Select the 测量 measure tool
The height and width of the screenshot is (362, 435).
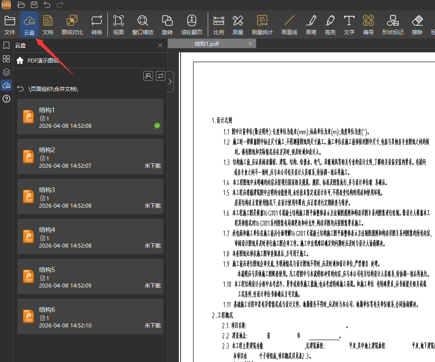click(238, 24)
